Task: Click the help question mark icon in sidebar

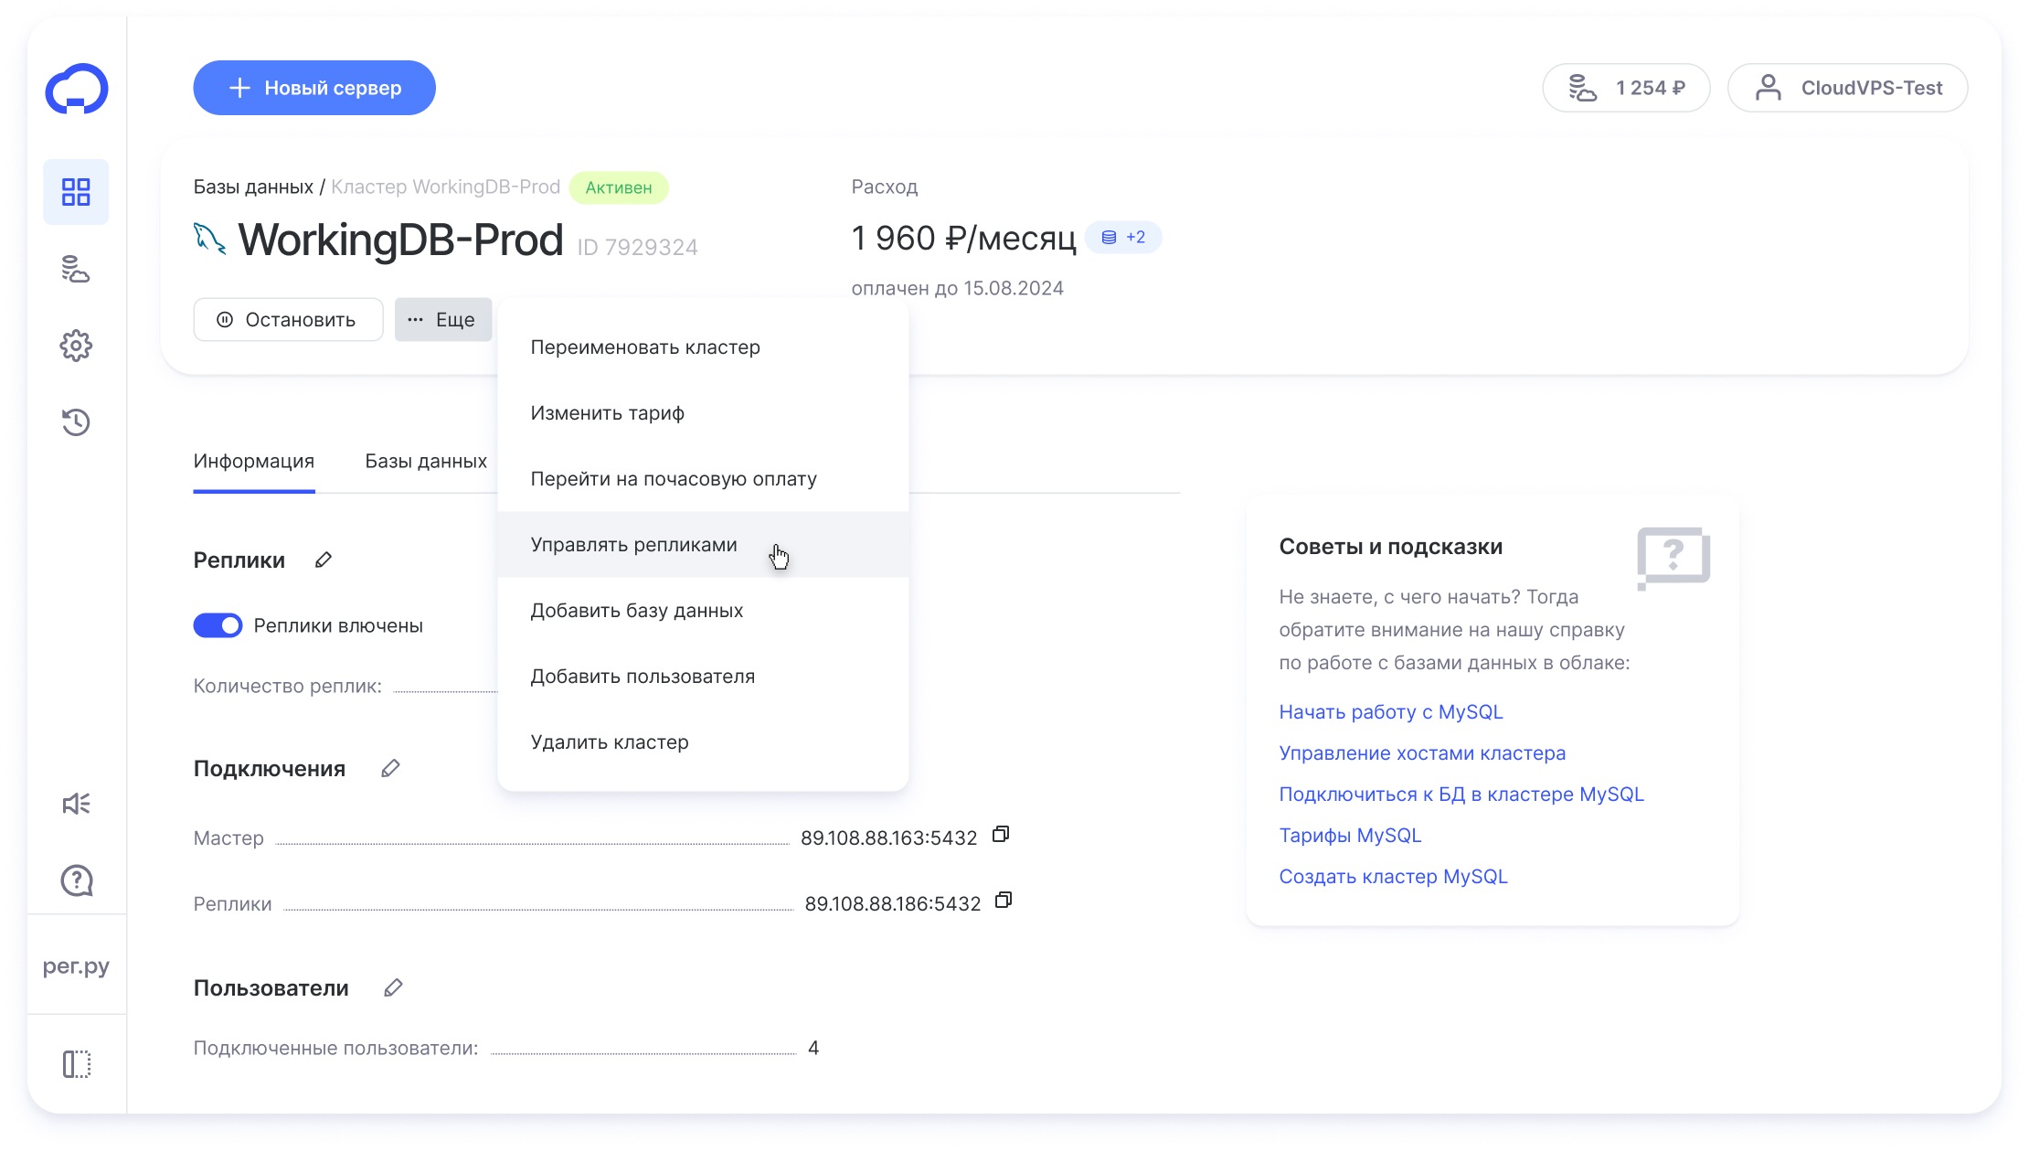Action: click(77, 880)
